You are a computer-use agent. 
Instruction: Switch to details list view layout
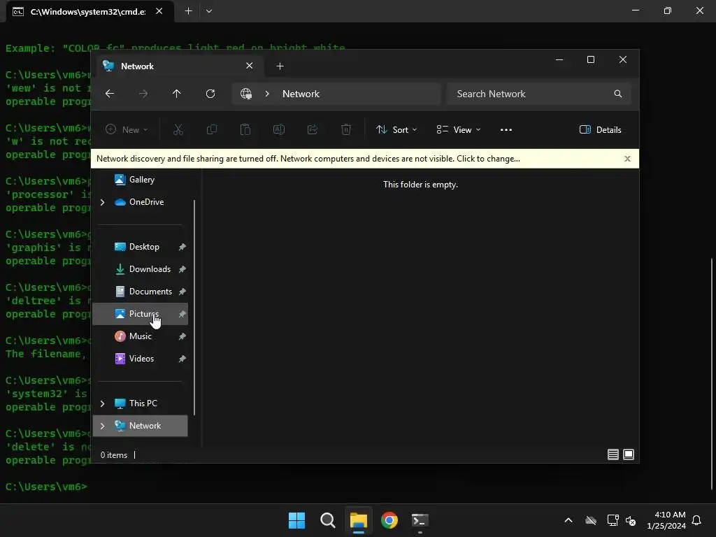pos(613,454)
